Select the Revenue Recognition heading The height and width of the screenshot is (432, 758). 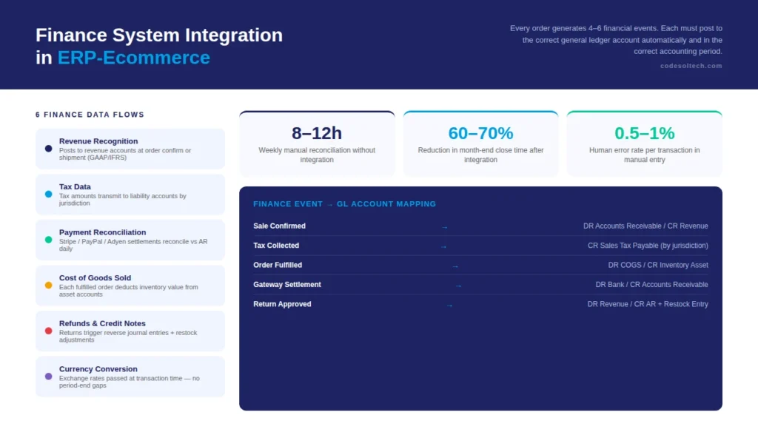(98, 141)
